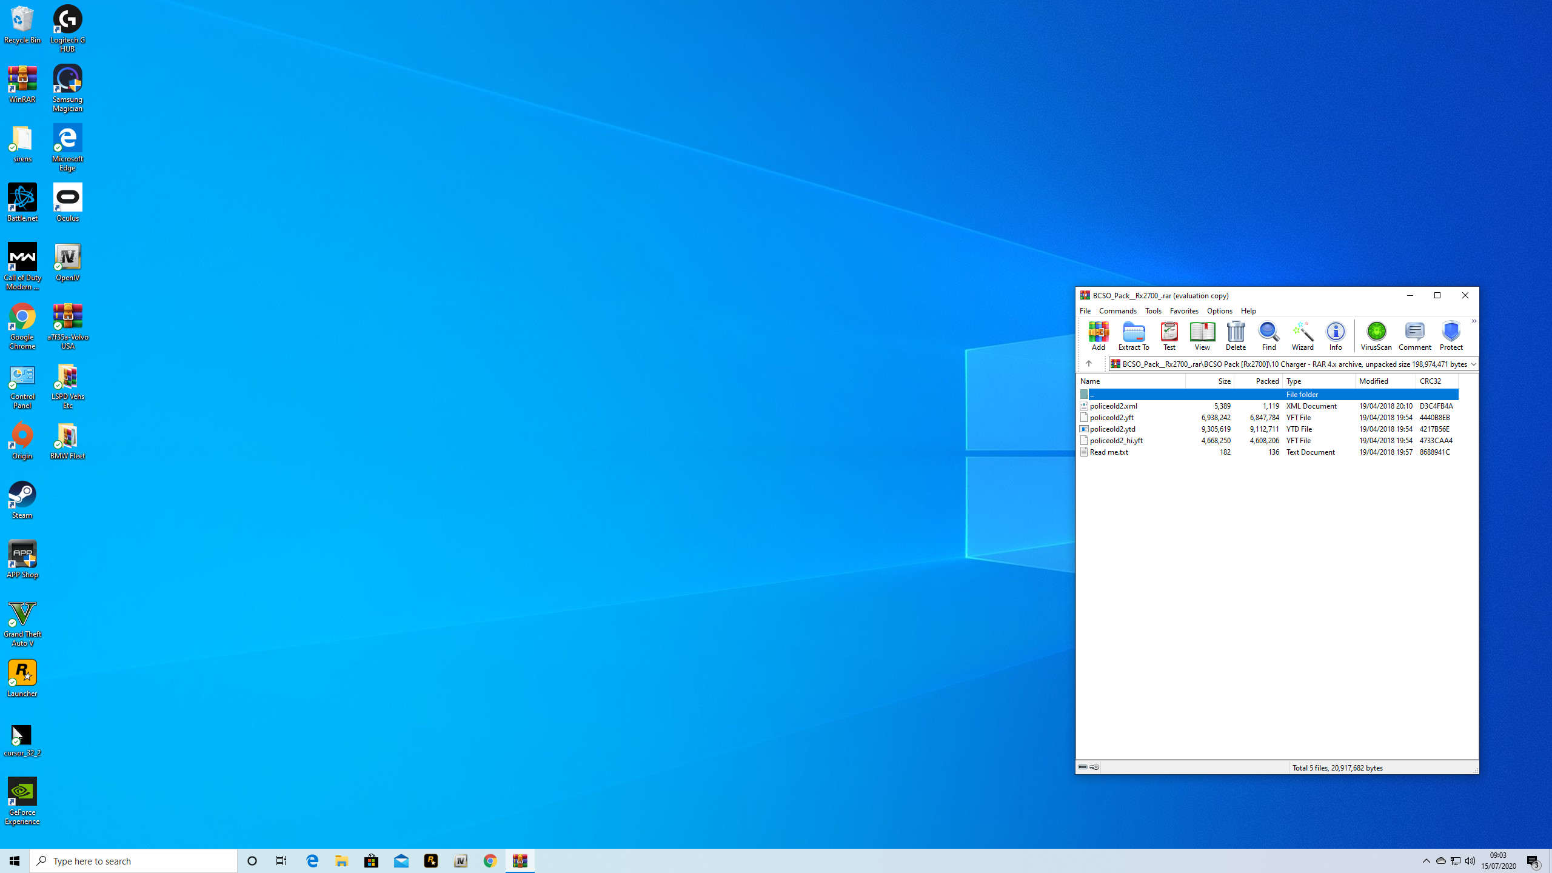
Task: Click the Extract To toolbar icon
Action: 1133,336
